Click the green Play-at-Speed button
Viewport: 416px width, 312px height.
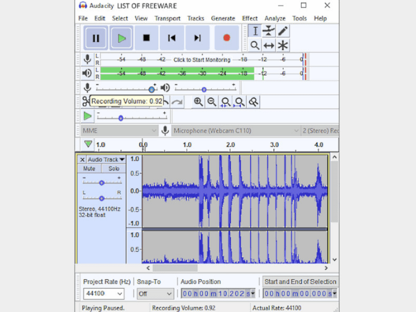(x=87, y=116)
